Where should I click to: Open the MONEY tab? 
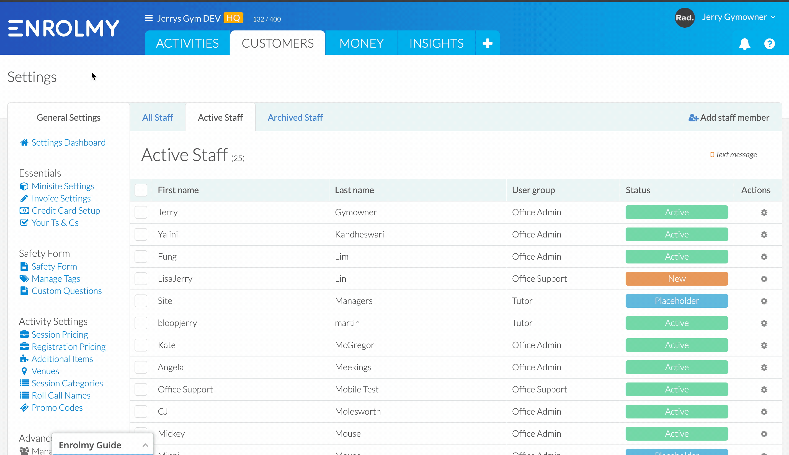[x=362, y=43]
